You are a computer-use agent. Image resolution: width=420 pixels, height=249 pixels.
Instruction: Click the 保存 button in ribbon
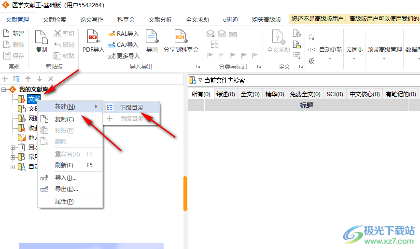tap(14, 56)
